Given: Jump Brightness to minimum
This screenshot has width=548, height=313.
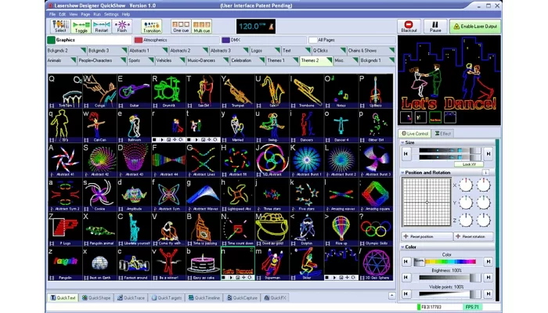Looking at the screenshot, I should tap(406, 277).
